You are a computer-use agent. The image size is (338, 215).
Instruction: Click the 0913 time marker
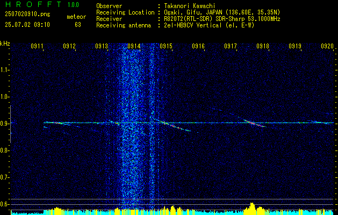(102, 46)
